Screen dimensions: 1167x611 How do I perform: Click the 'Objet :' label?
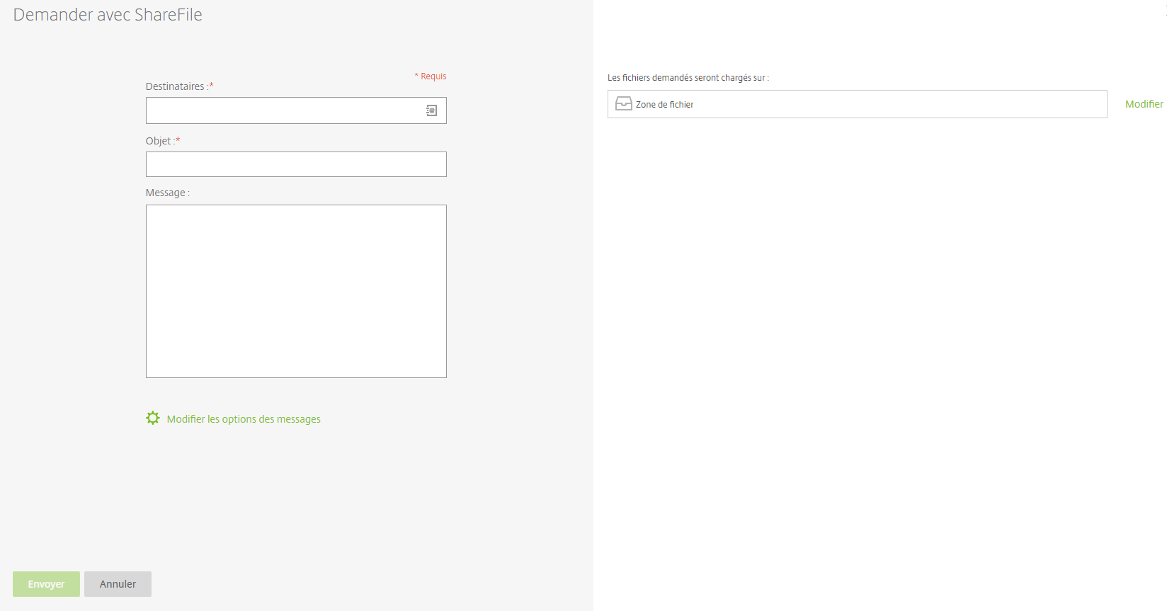[x=163, y=141]
